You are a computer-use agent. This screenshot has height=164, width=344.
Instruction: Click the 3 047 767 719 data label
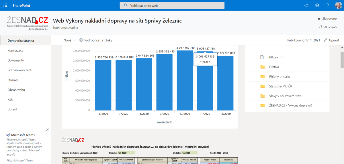coord(185,48)
